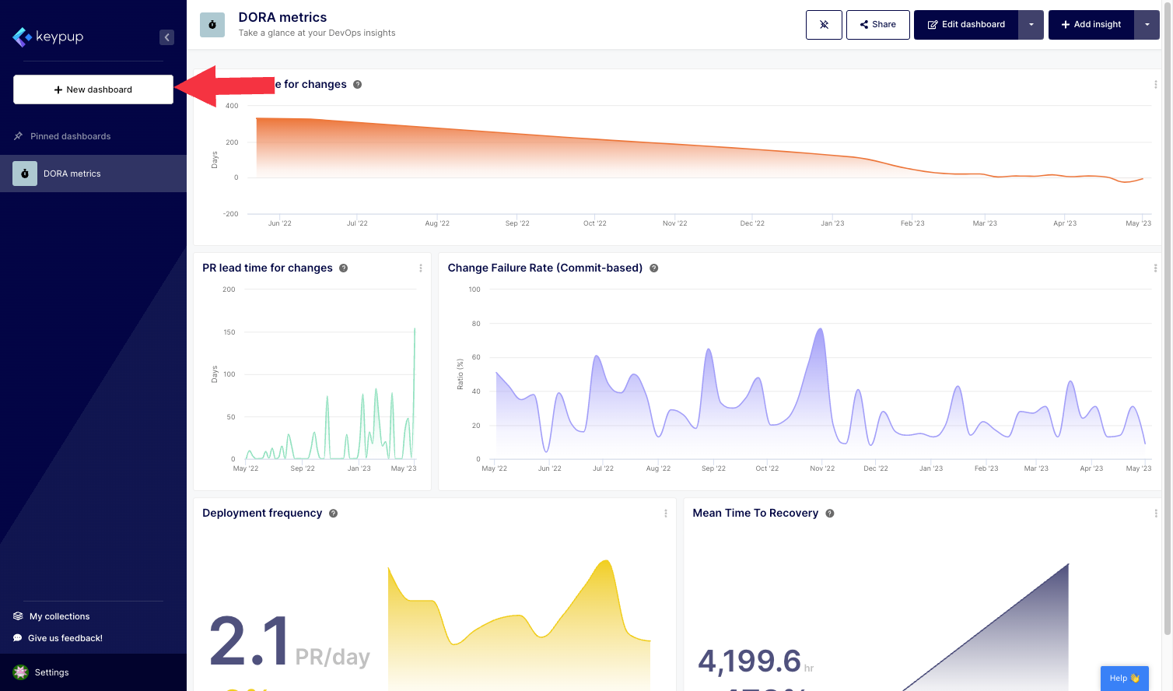
Task: Collapse the sidebar with chevron button
Action: 166,37
